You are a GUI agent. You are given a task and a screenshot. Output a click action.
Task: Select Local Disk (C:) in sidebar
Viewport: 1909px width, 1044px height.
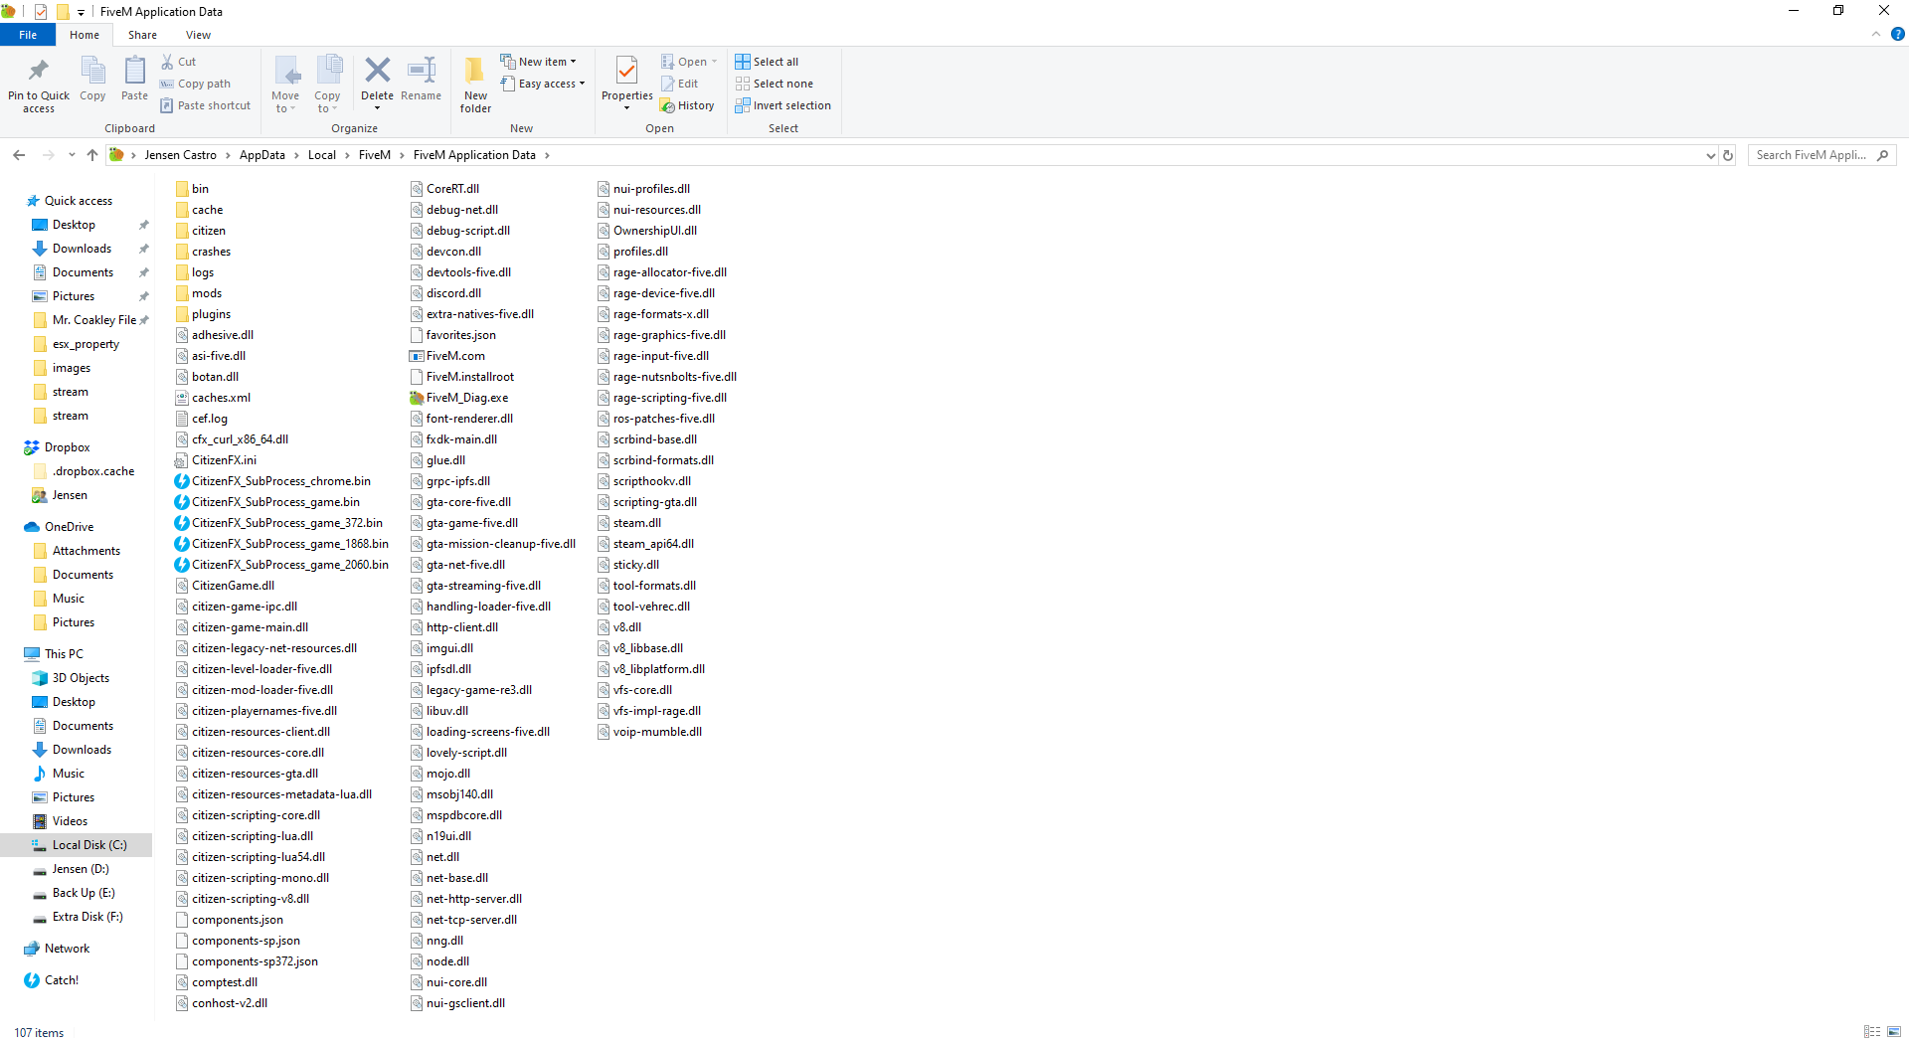(x=78, y=845)
